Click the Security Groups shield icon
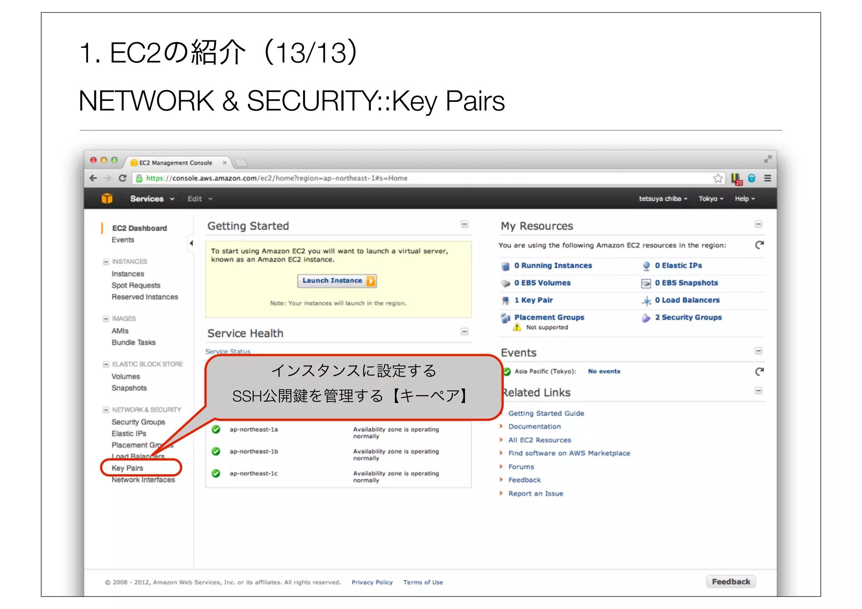 click(x=646, y=318)
